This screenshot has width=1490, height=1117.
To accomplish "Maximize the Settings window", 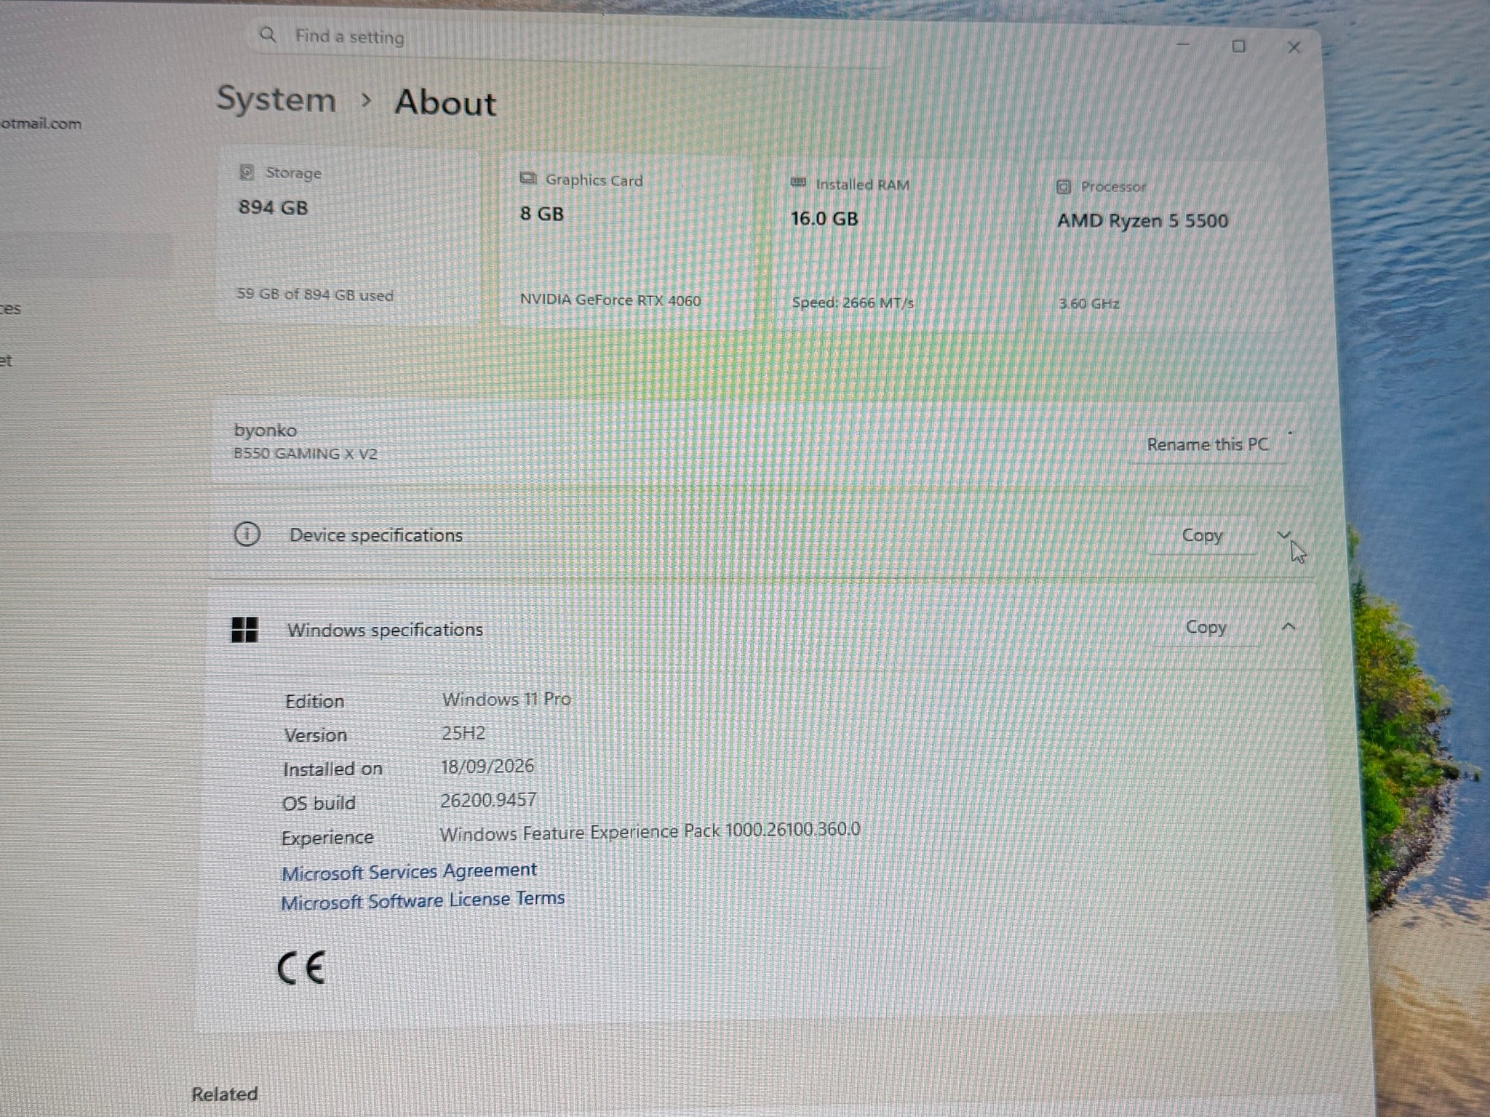I will 1238,47.
